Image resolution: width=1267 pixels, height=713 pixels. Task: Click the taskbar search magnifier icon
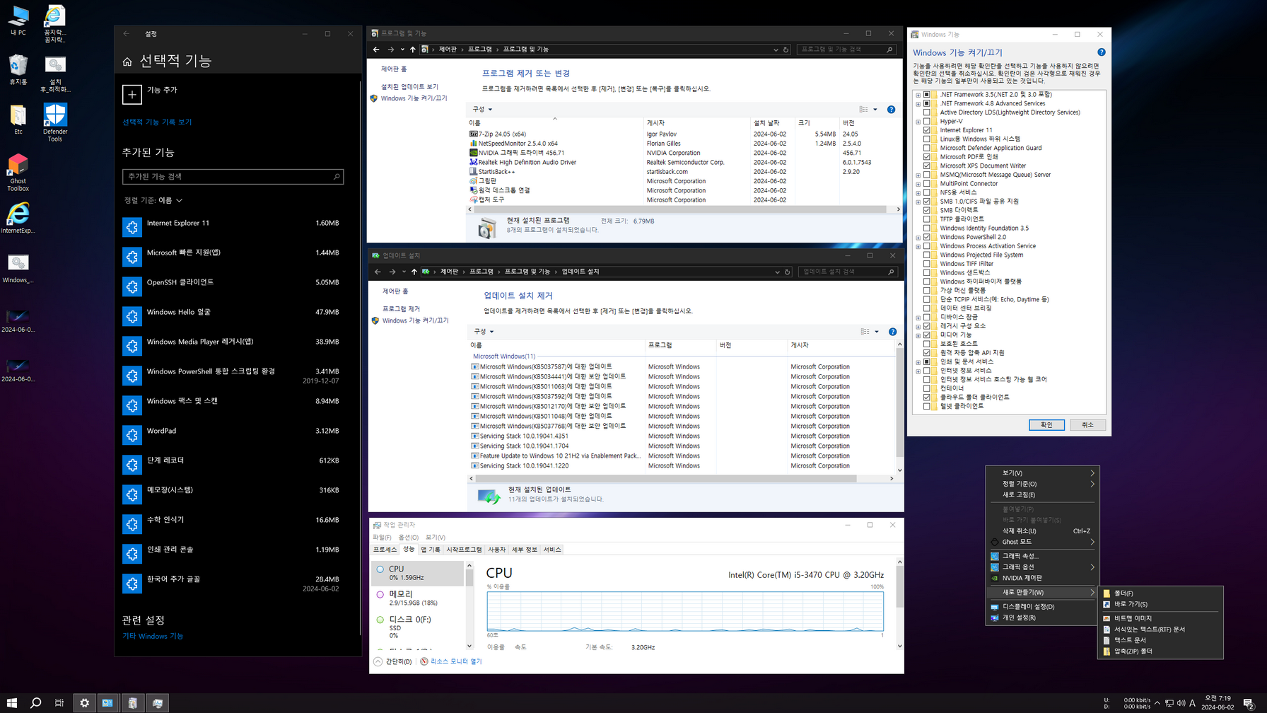(x=35, y=702)
